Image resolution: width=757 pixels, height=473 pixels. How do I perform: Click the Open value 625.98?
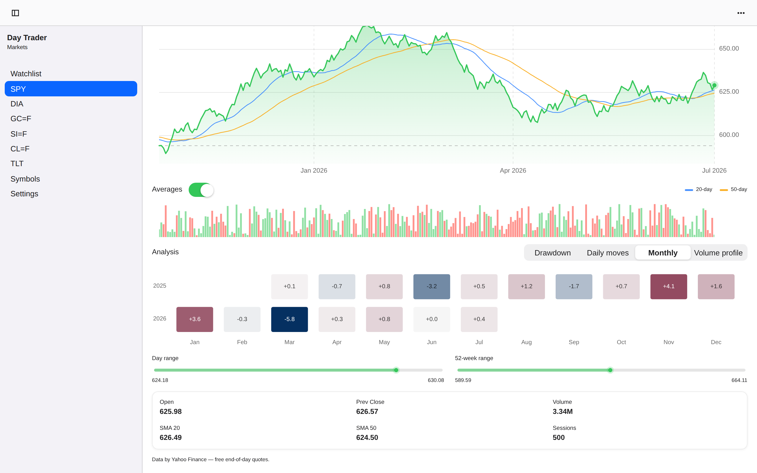[x=171, y=412]
